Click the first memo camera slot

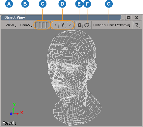point(37,25)
